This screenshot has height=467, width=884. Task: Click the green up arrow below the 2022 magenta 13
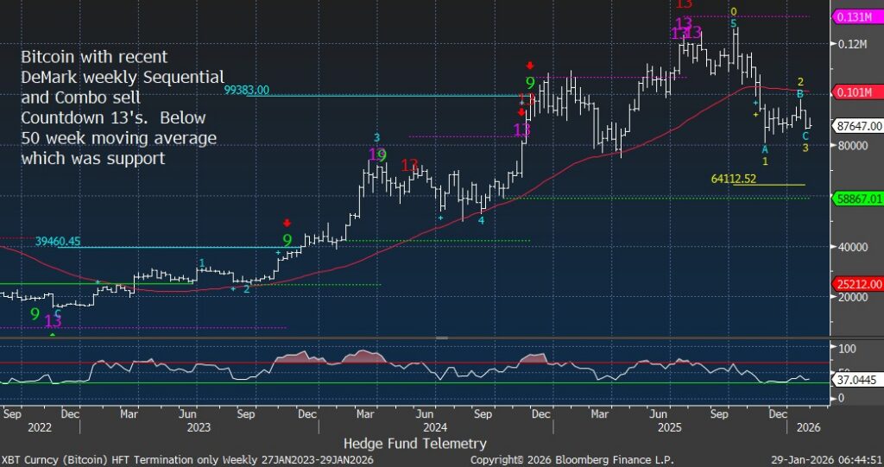(x=53, y=333)
